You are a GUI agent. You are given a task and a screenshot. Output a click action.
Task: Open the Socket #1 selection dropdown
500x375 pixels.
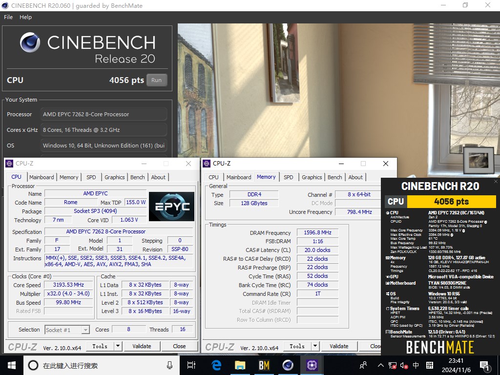point(67,330)
